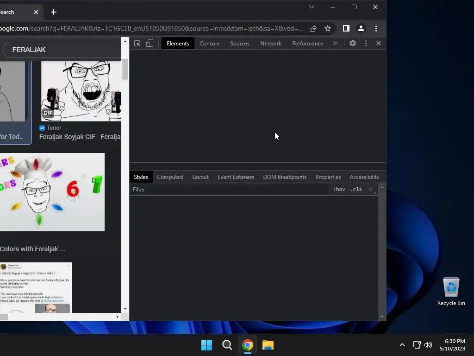
Task: Toggle Chrome side panel icon
Action: point(346,28)
